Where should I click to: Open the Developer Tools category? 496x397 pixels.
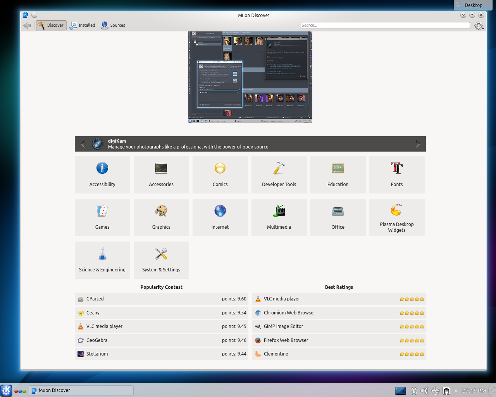point(279,175)
